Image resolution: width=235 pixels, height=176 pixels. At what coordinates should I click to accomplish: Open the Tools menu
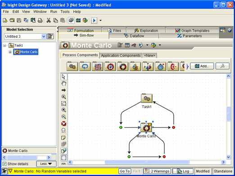click(x=65, y=12)
